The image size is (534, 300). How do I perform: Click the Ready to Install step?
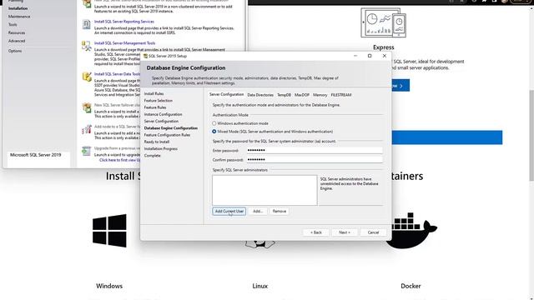(x=157, y=142)
